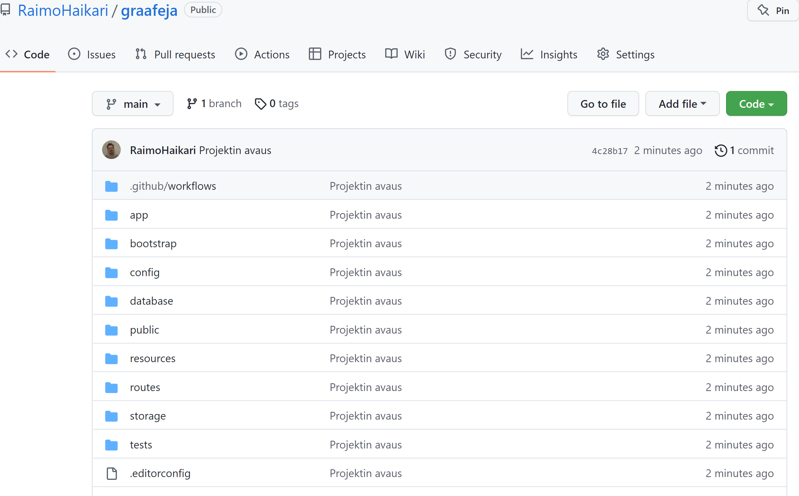Click the git branch icon in main selector
The height and width of the screenshot is (496, 799).
(x=111, y=104)
